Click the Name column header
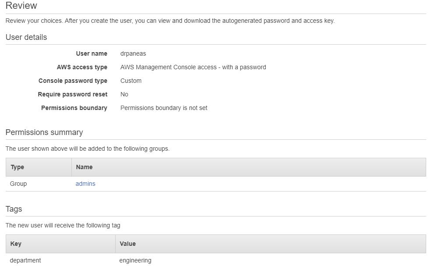431x266 pixels. tap(84, 167)
